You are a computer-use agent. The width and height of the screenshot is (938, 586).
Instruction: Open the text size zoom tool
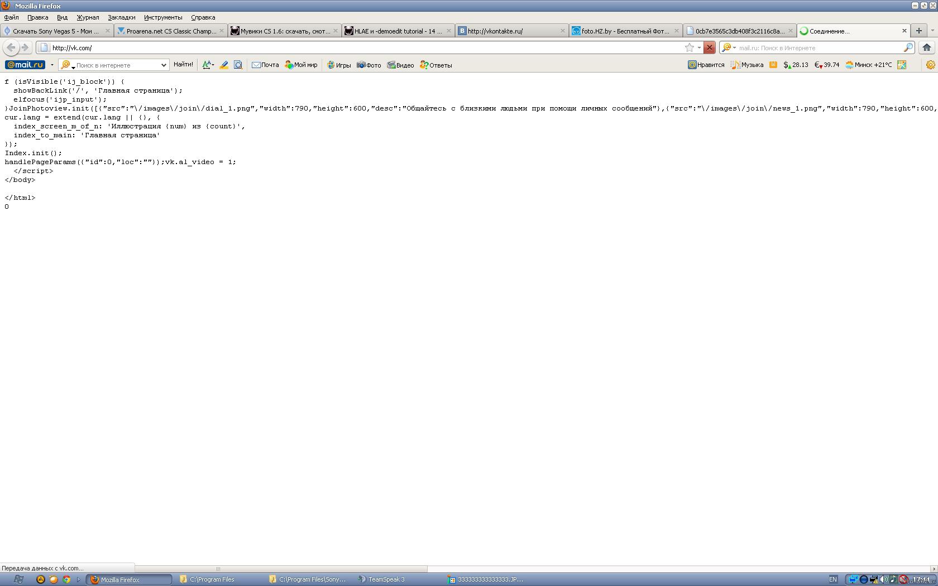(x=208, y=65)
